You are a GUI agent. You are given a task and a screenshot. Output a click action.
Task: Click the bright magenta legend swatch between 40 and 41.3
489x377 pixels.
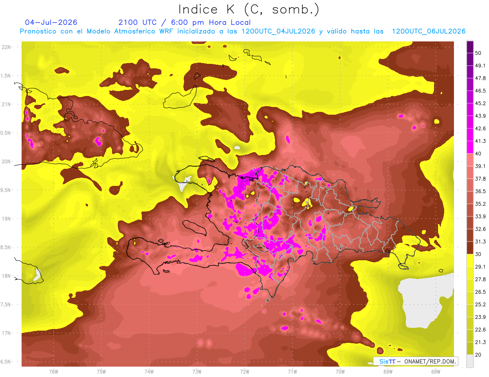470,147
